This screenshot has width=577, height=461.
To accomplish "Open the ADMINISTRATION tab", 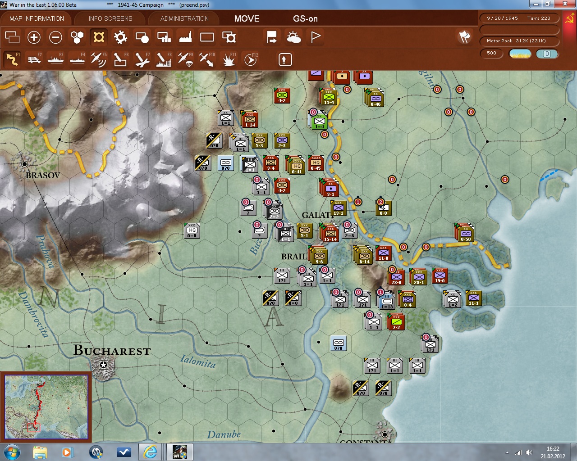I will pyautogui.click(x=184, y=18).
